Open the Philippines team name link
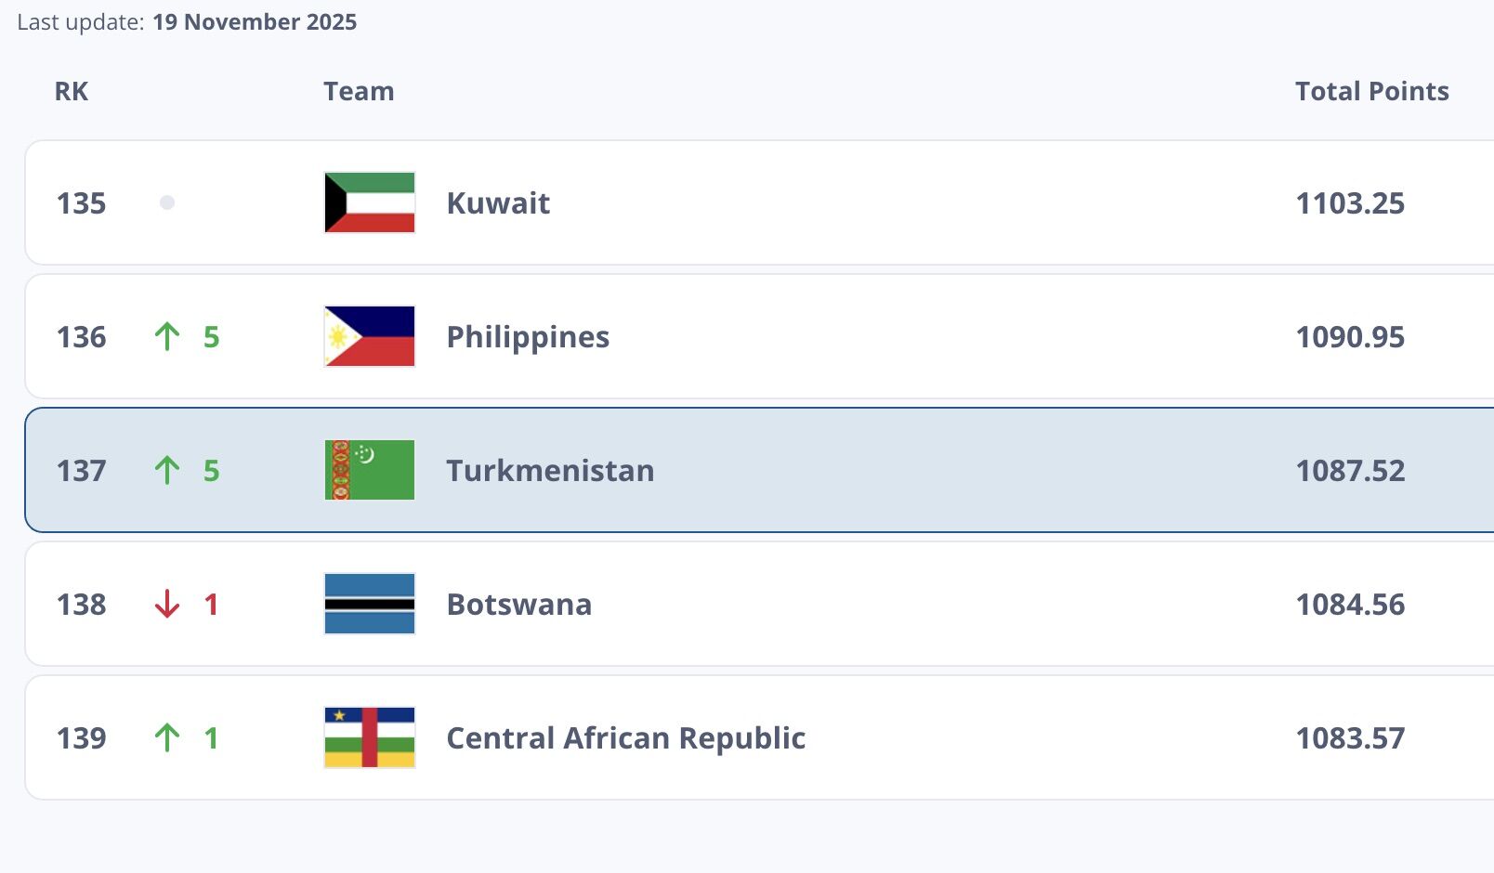Screen dimensions: 1494x873 tap(528, 336)
